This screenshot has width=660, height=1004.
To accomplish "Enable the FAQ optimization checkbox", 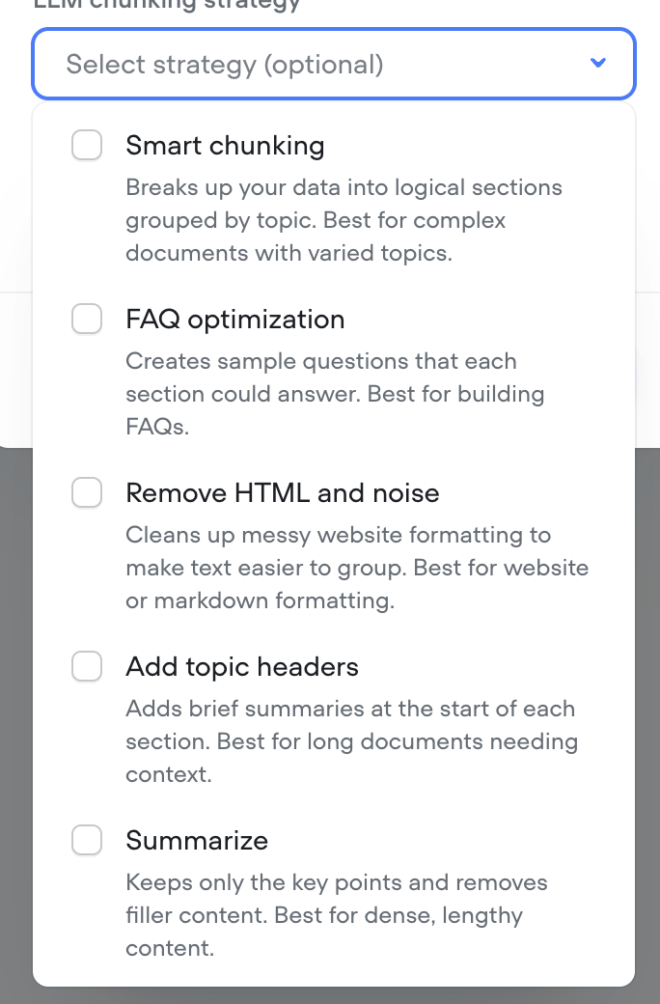I will pos(87,319).
